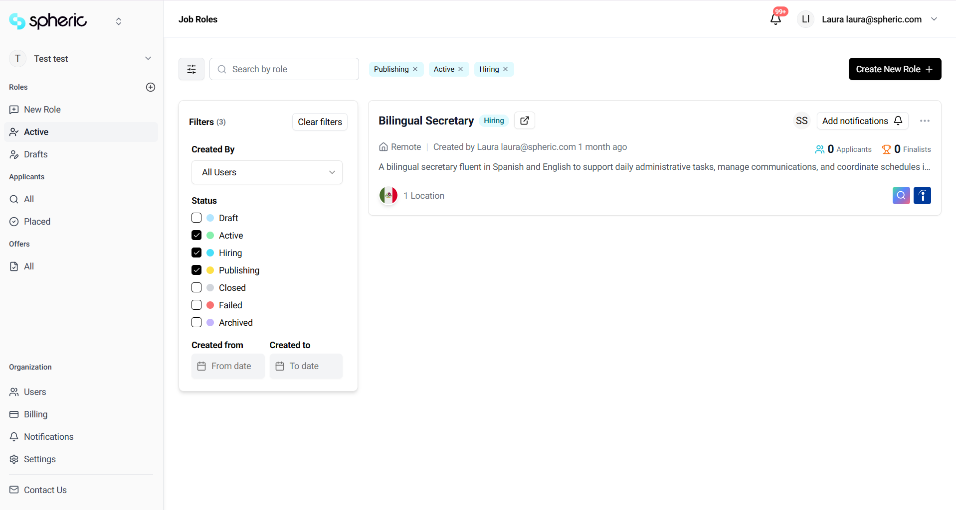Expand the All Users dropdown
The height and width of the screenshot is (510, 956).
click(x=267, y=172)
